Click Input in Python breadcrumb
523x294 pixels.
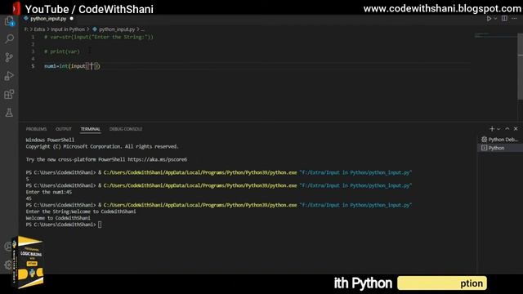click(x=68, y=29)
